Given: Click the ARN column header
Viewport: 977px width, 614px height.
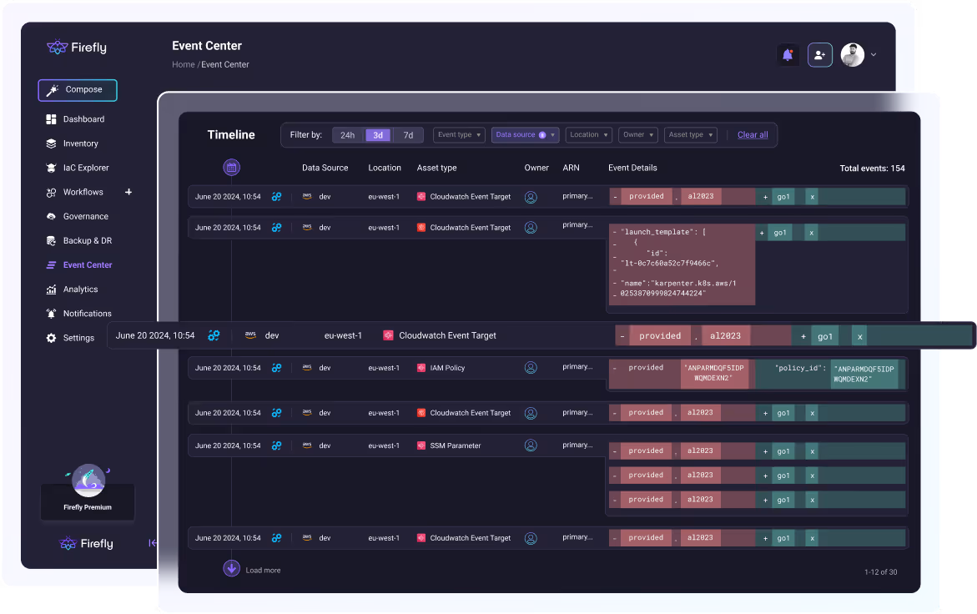Looking at the screenshot, I should tap(571, 168).
